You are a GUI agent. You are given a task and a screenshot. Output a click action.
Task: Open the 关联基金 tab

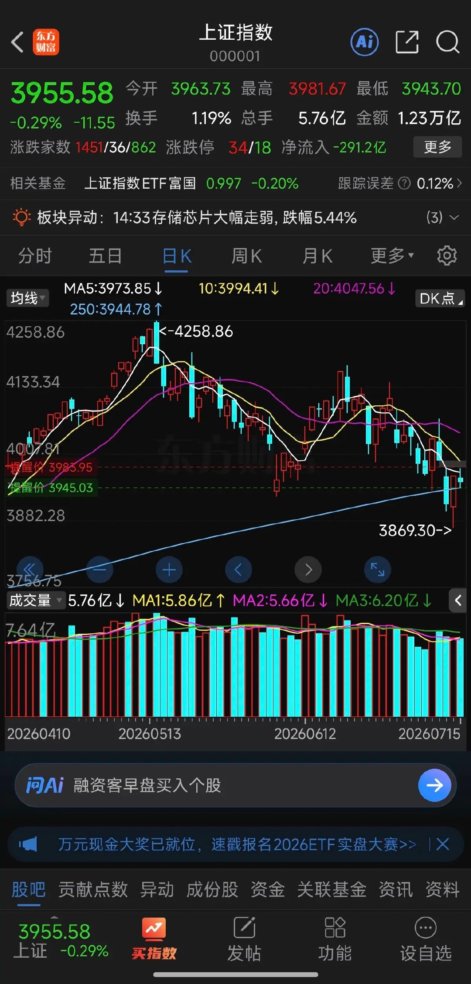click(x=331, y=889)
